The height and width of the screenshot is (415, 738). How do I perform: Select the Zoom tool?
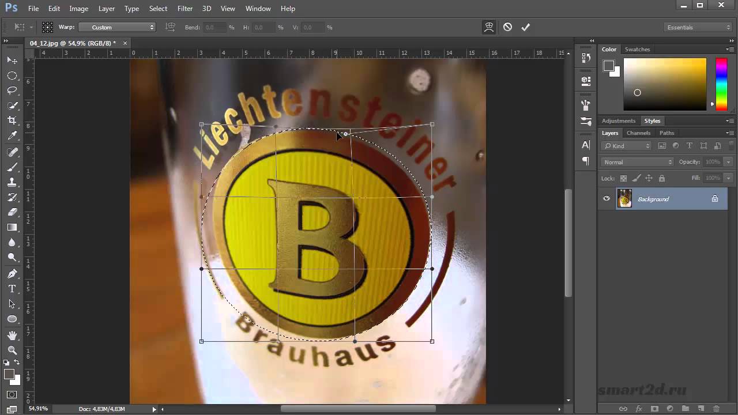[x=12, y=350]
